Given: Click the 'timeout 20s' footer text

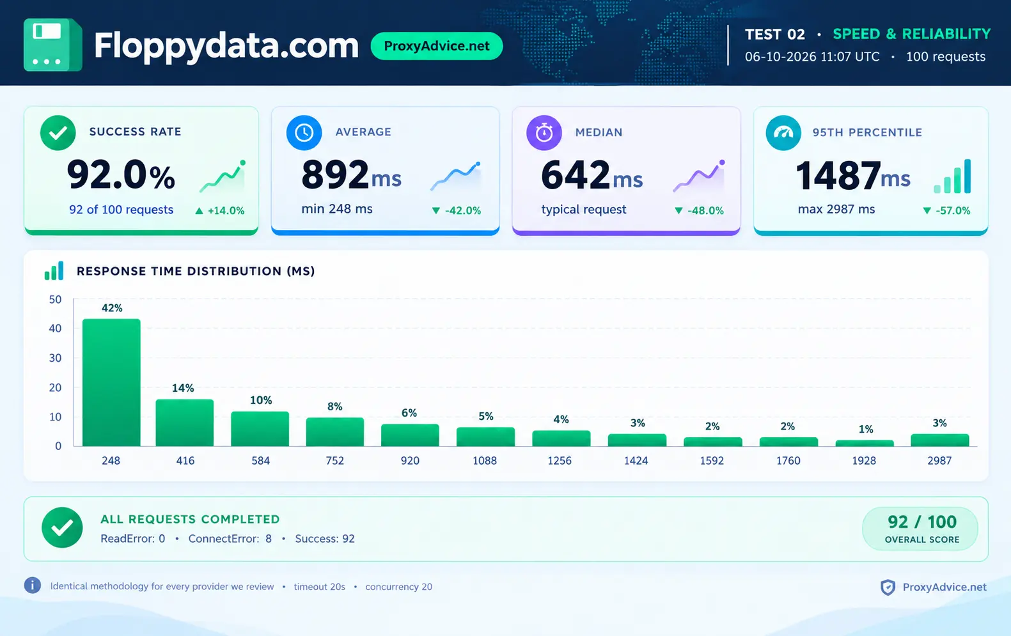Looking at the screenshot, I should coord(320,587).
